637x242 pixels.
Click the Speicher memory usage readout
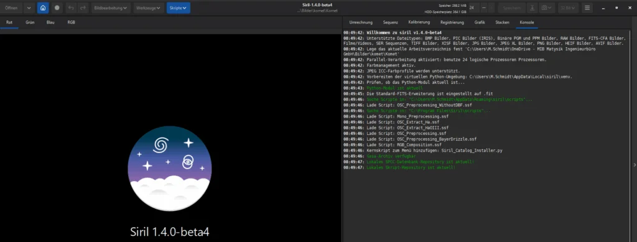[x=453, y=5]
